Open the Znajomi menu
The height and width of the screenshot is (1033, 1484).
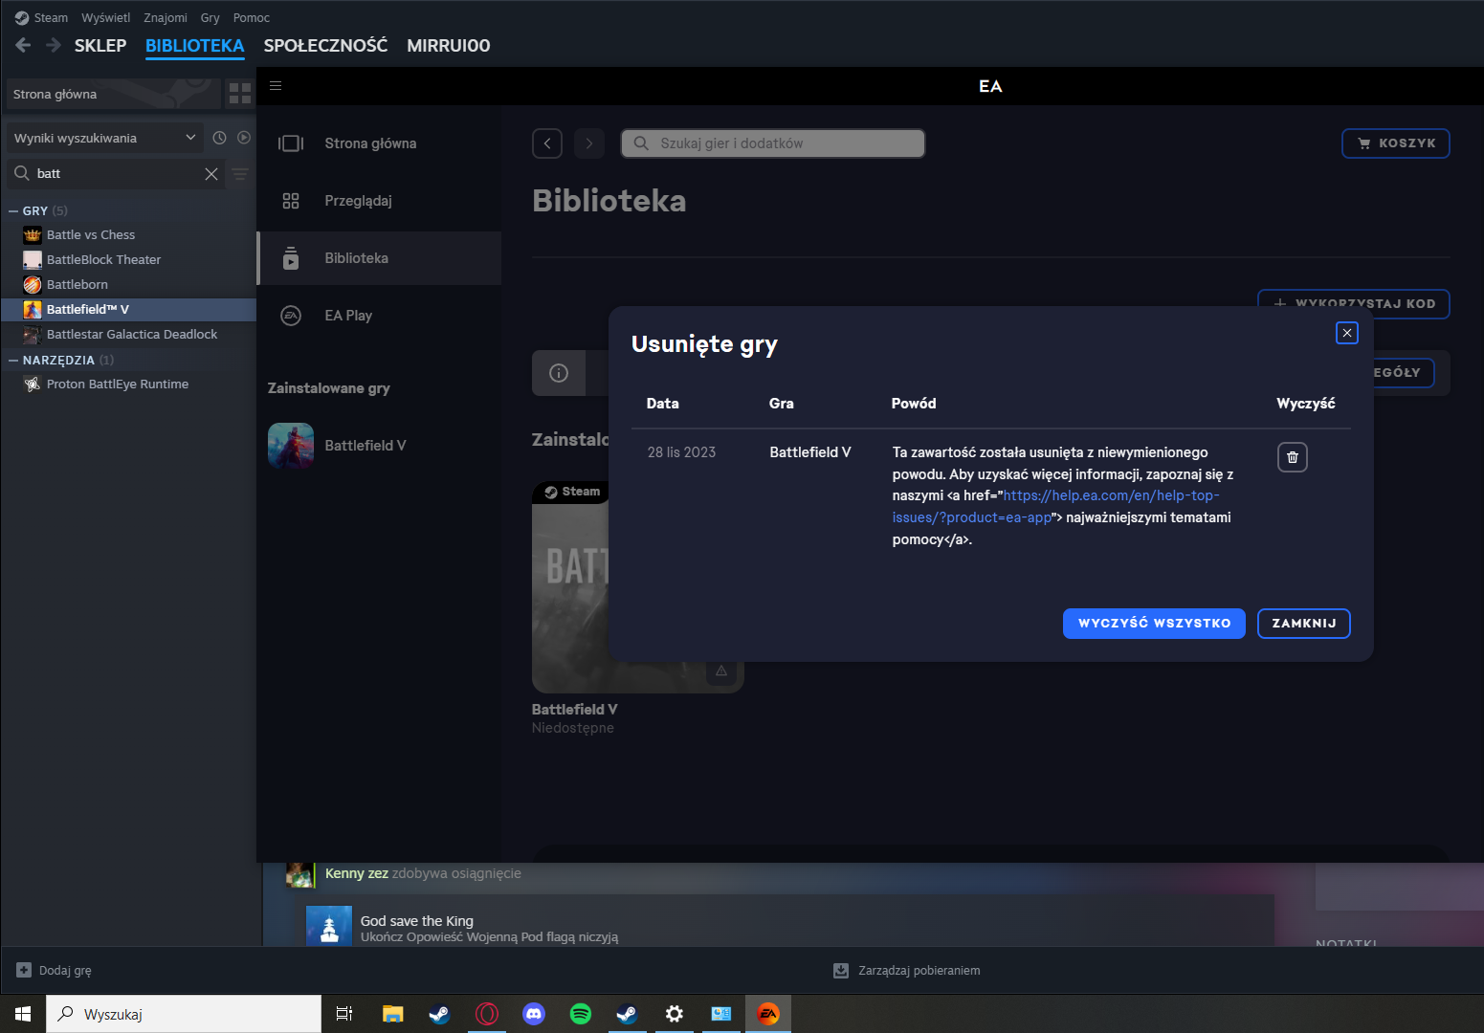point(165,18)
